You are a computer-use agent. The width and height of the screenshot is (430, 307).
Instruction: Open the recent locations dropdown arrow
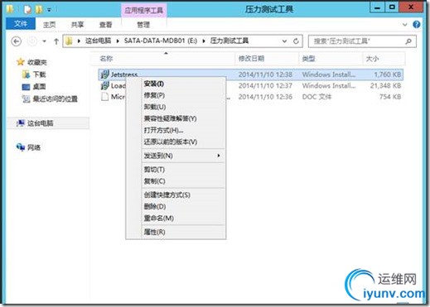(44, 41)
